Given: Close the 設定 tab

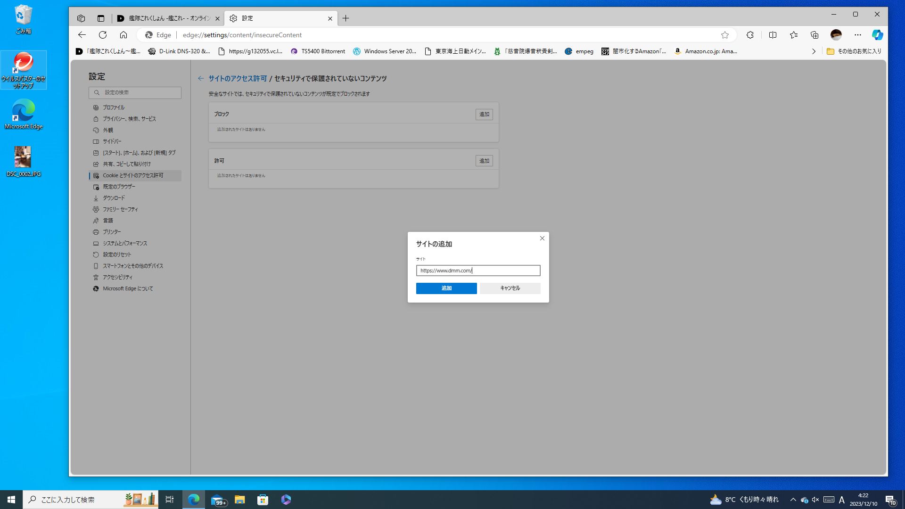Looking at the screenshot, I should click(330, 19).
